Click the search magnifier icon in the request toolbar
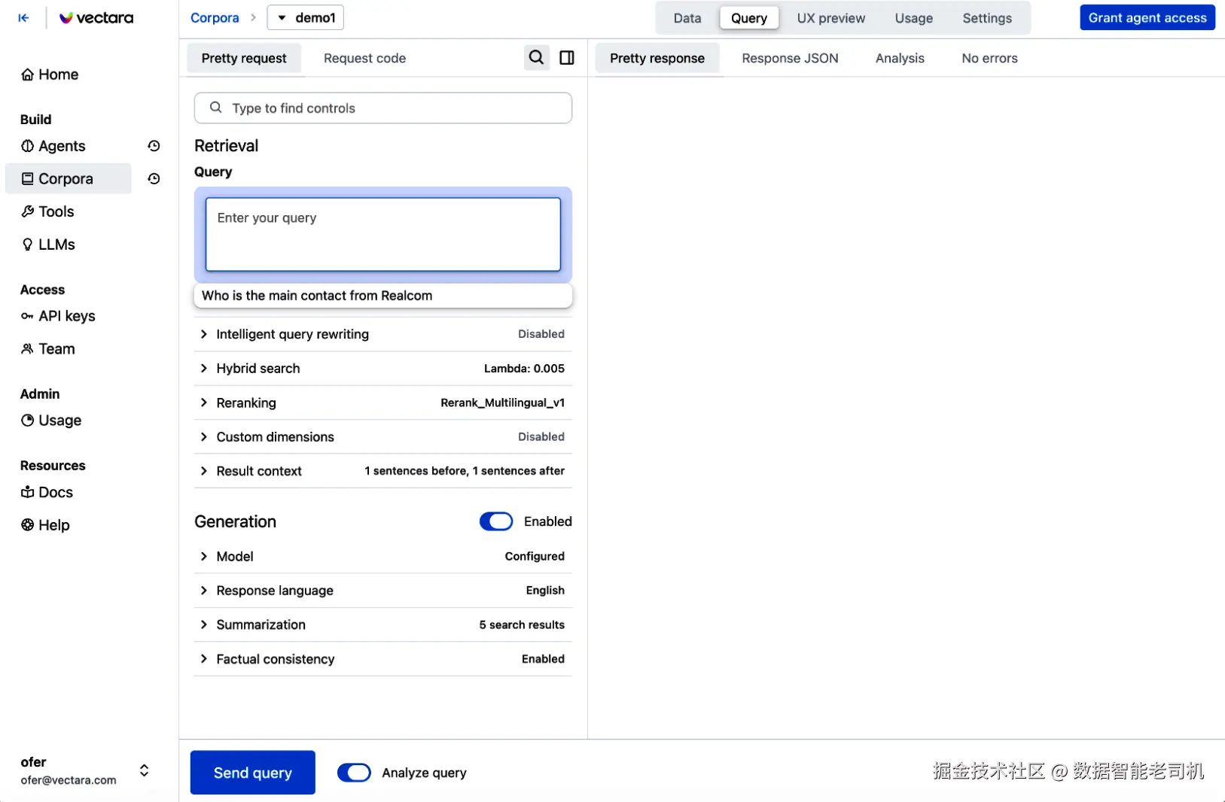 point(536,57)
